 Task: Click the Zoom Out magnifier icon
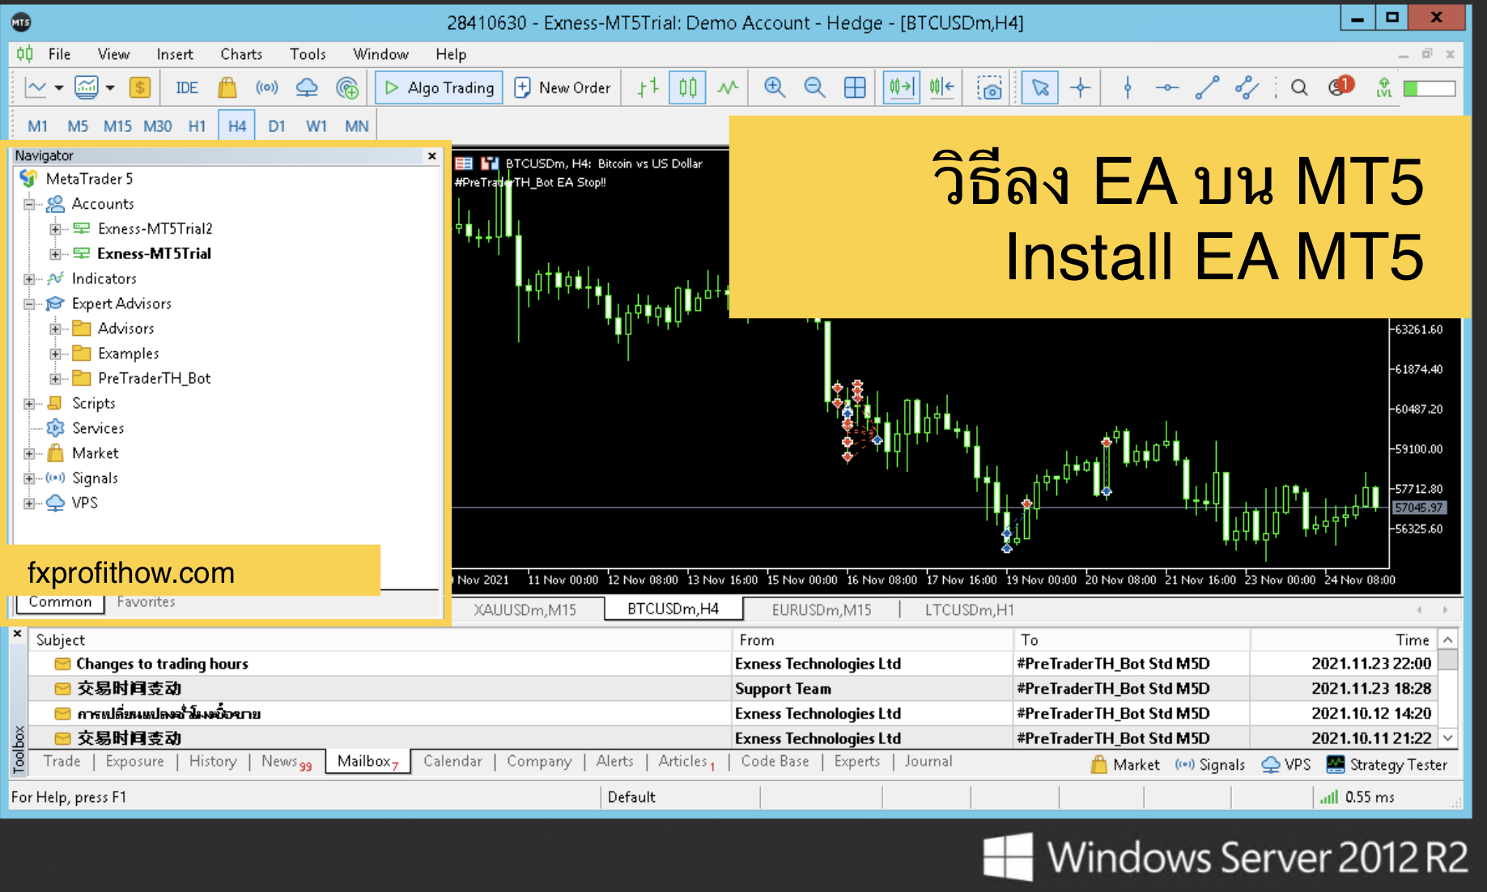(814, 87)
